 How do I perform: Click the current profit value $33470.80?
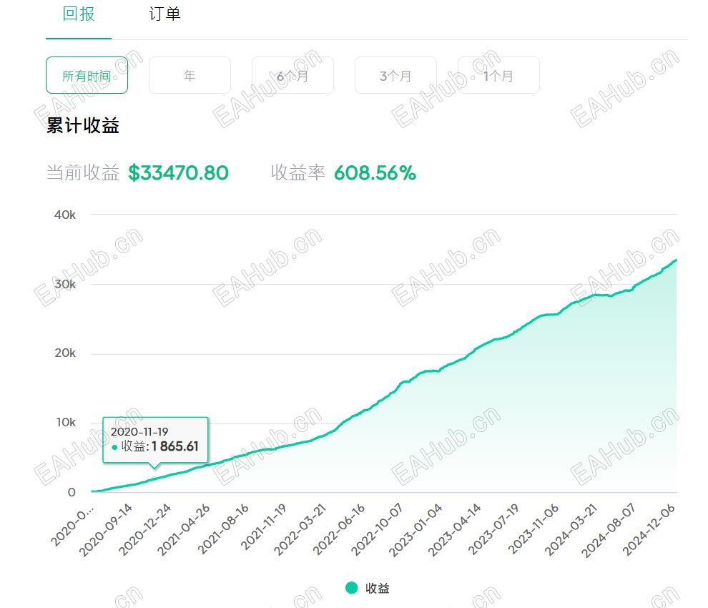(178, 173)
